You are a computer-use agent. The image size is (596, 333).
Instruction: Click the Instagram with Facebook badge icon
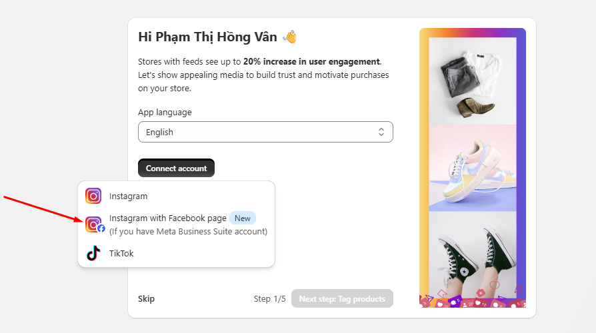point(95,224)
